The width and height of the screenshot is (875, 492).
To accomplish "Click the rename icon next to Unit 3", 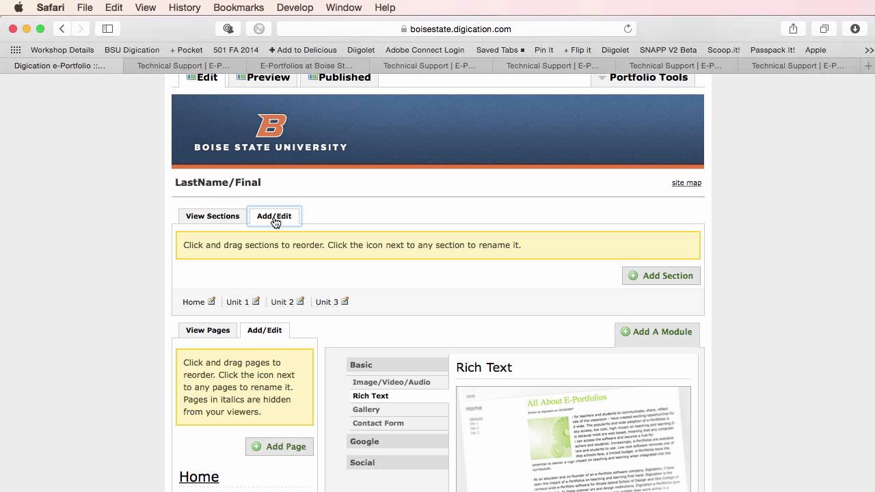I will pyautogui.click(x=345, y=301).
